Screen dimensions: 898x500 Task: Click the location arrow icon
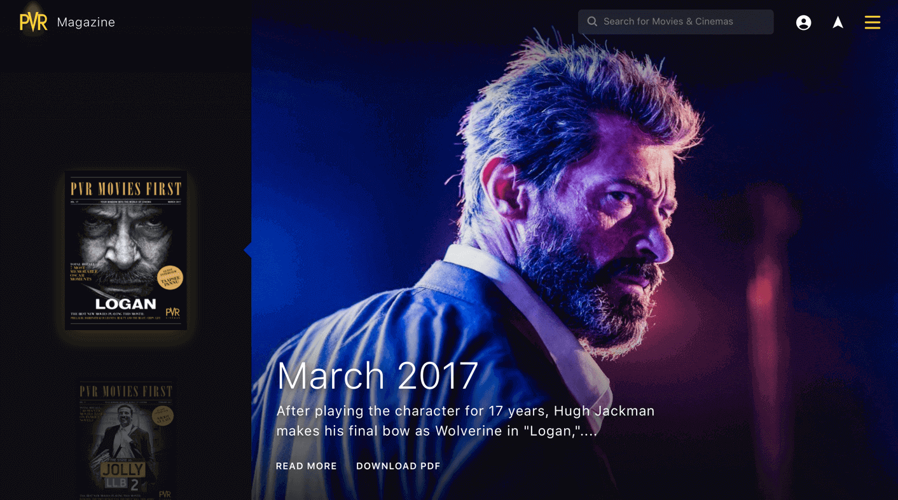(x=838, y=22)
